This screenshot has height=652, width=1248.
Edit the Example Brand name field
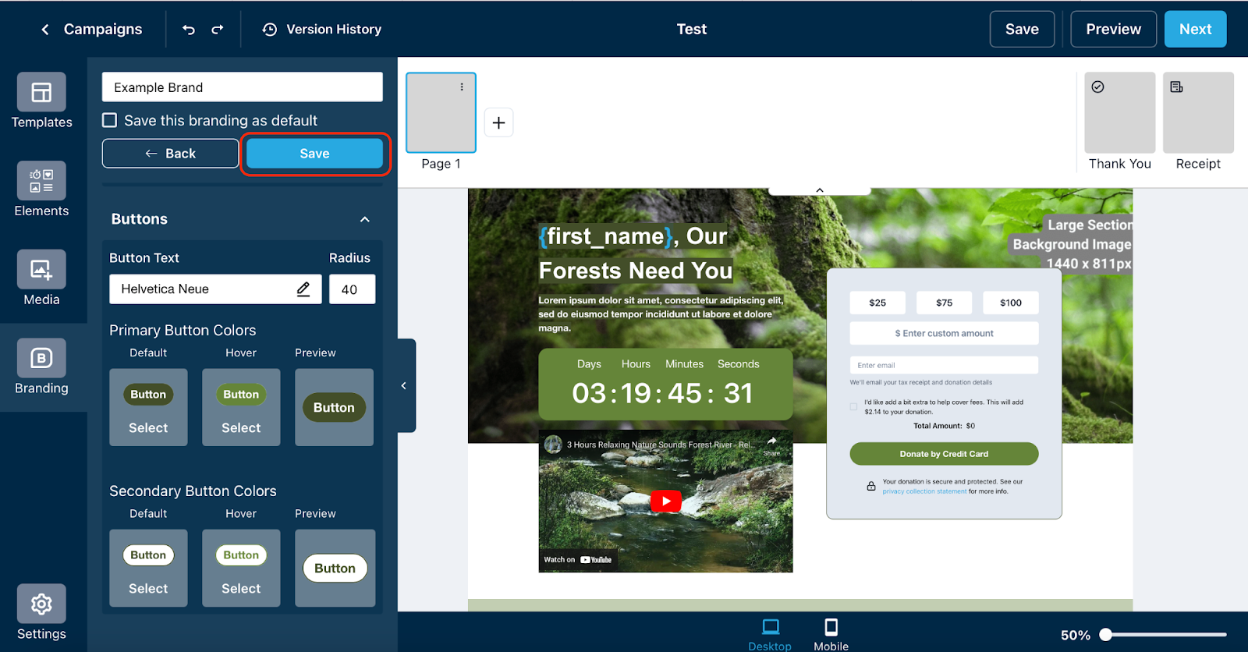coord(243,87)
